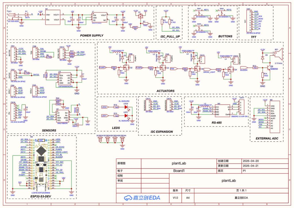
Task: Click the POWER SUPPLY section title
Action: click(x=92, y=35)
